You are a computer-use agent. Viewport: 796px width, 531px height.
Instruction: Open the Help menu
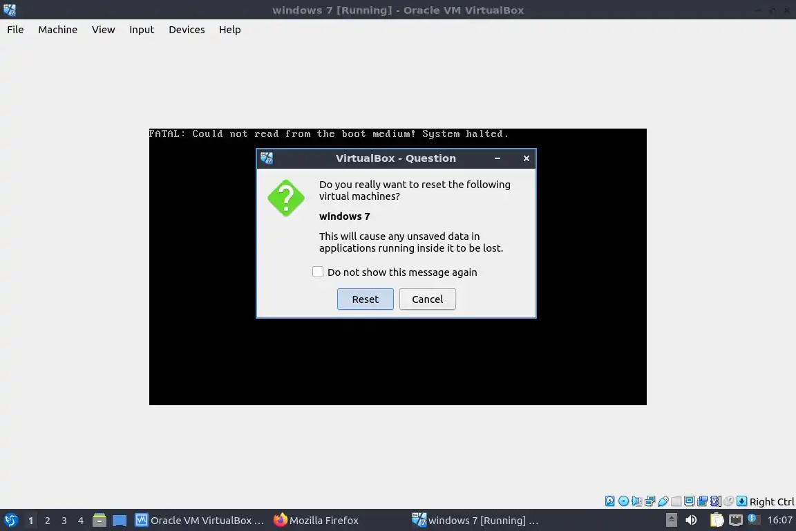[x=230, y=30]
